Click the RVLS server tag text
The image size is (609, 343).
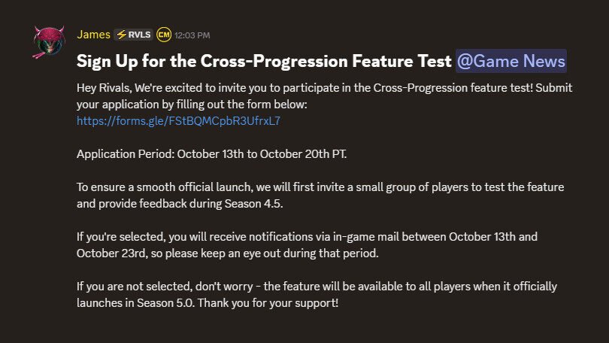tap(139, 35)
